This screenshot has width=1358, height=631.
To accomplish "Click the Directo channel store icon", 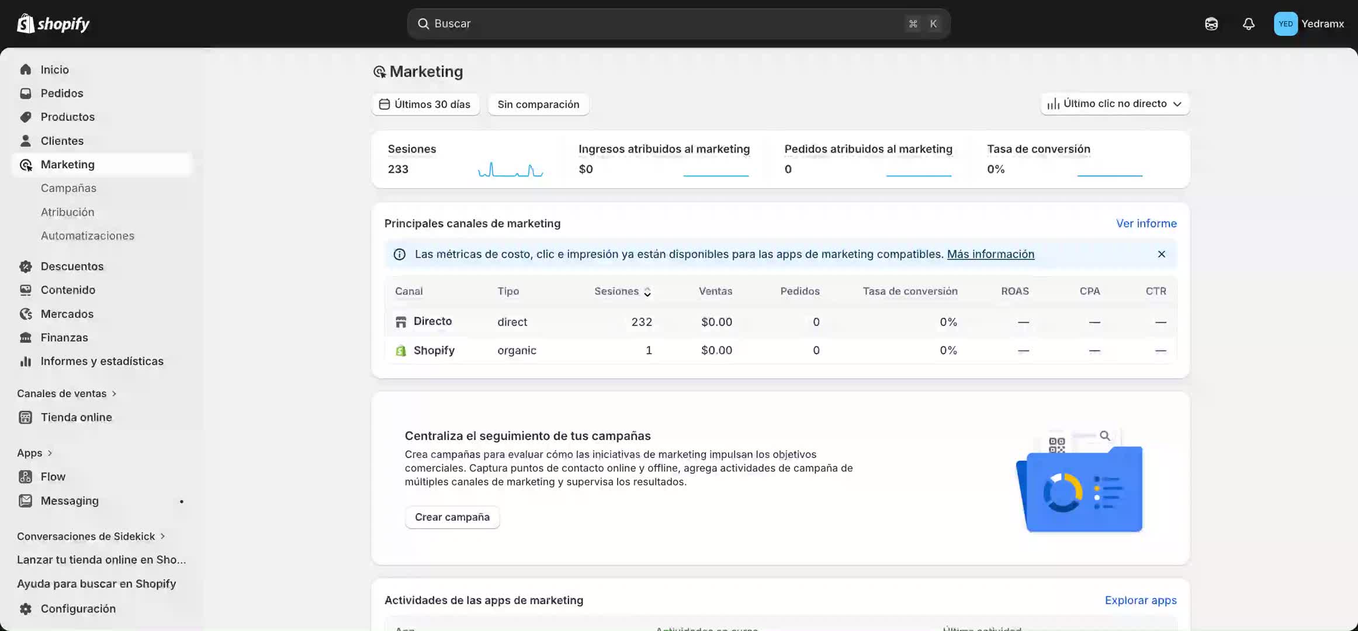I will [401, 322].
